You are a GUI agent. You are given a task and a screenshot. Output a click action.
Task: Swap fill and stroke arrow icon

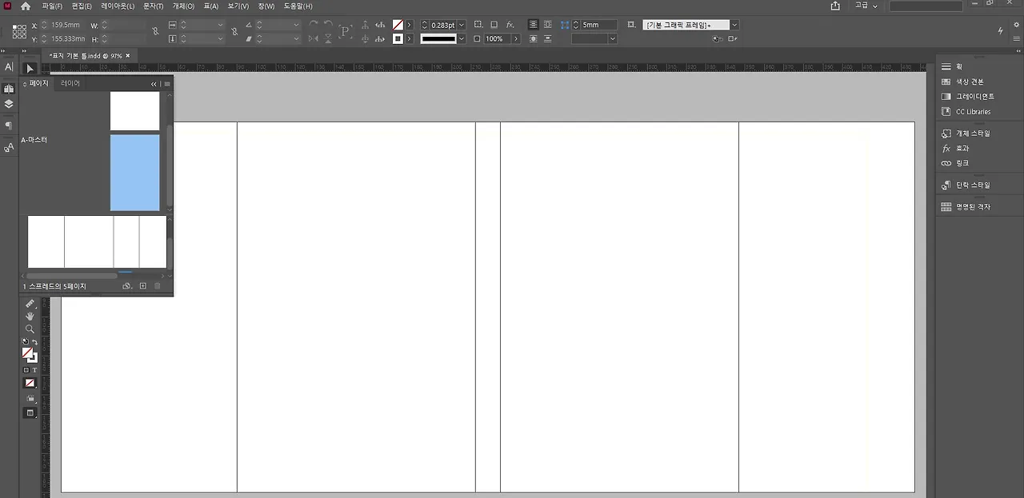point(35,342)
